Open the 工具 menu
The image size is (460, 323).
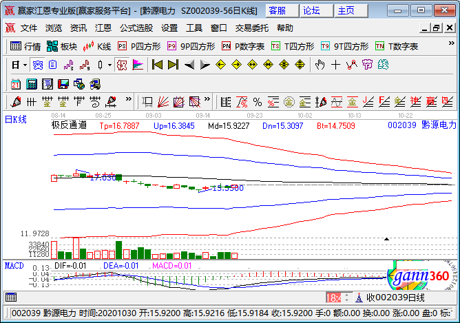[x=194, y=28]
